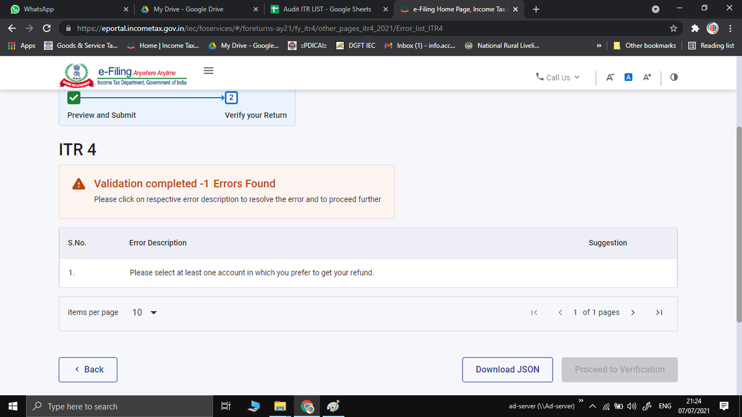Go to next page of error list
The width and height of the screenshot is (742, 417).
(x=633, y=313)
